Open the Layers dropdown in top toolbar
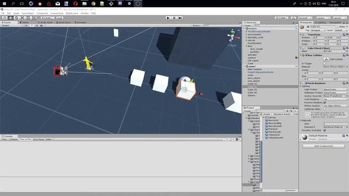349x196 pixels. point(323,18)
